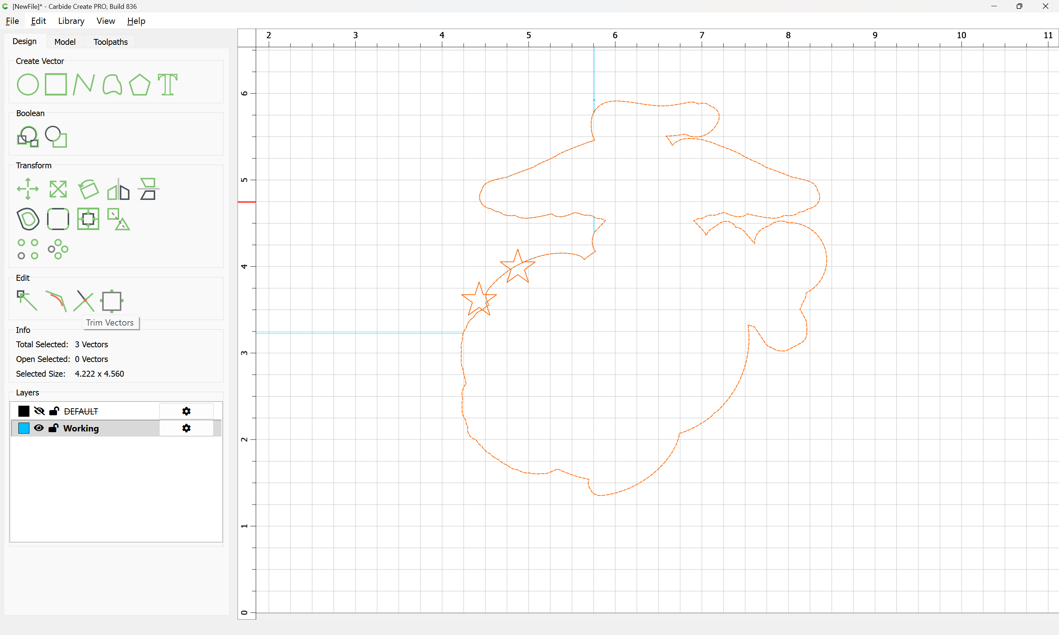Show the hidden DEFAULT layer
Viewport: 1059px width, 635px height.
tap(39, 411)
